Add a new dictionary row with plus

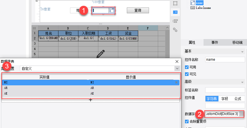coord(91,100)
